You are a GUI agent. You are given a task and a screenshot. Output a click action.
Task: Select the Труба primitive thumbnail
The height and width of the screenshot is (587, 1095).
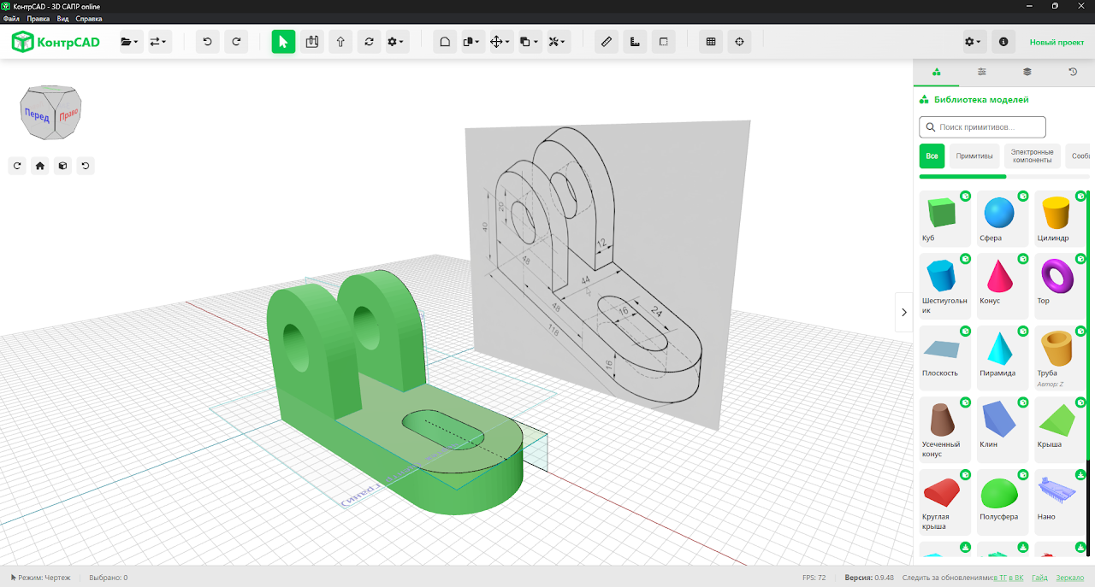click(x=1060, y=357)
